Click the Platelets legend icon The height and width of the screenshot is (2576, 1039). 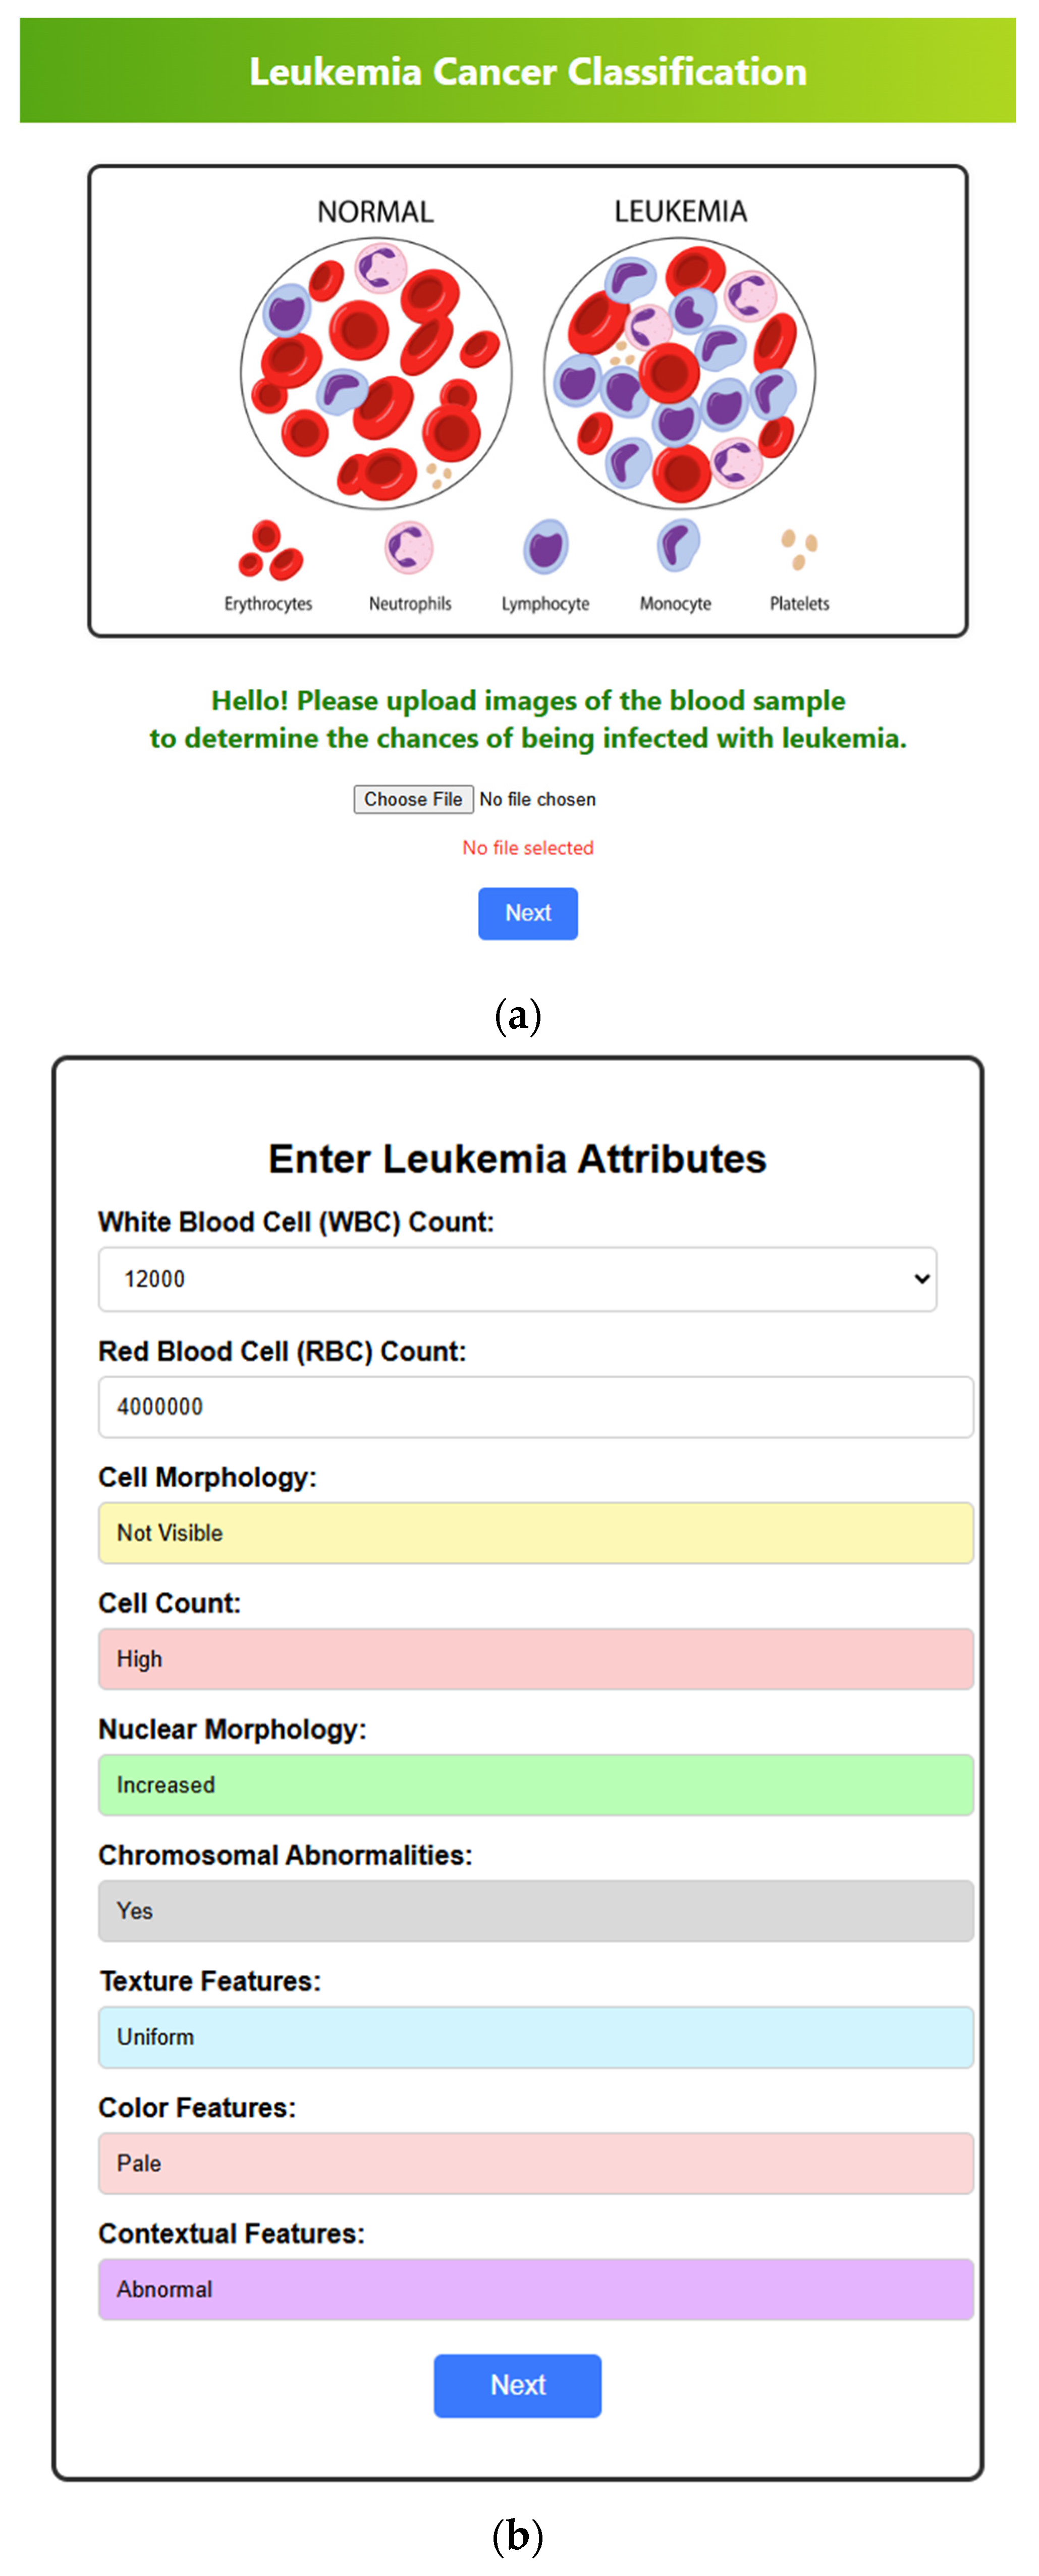tap(799, 548)
